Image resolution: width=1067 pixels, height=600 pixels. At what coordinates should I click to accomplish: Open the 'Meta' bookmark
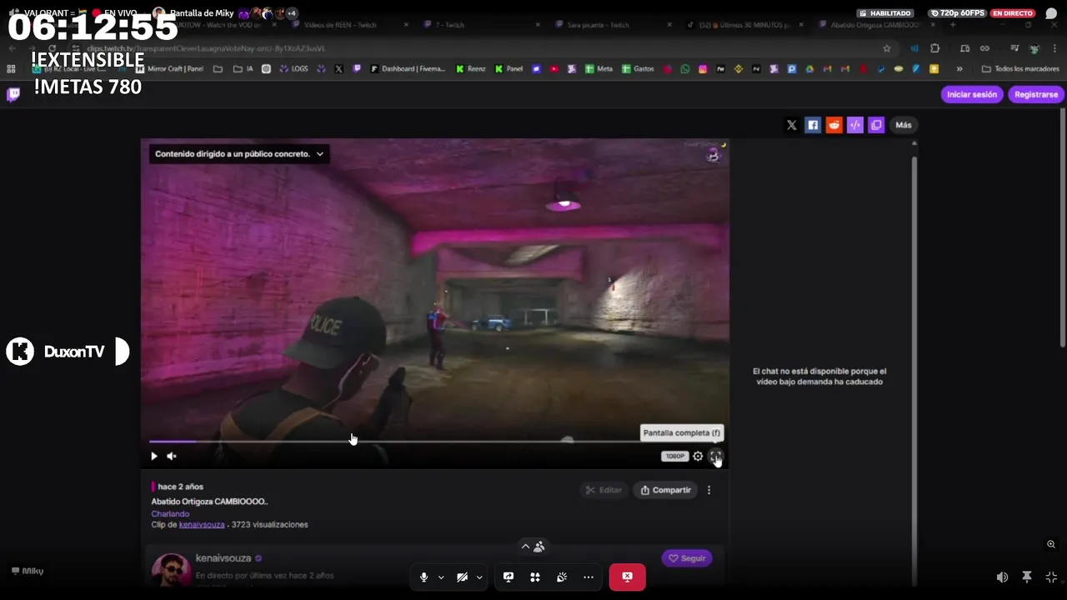pyautogui.click(x=599, y=69)
